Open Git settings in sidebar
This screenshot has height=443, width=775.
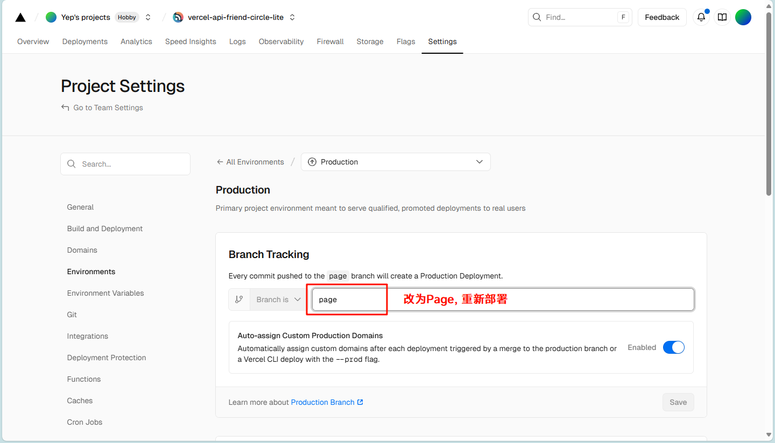(x=72, y=315)
